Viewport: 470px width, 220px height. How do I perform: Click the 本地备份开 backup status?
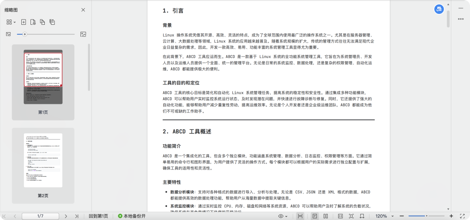tap(132, 216)
